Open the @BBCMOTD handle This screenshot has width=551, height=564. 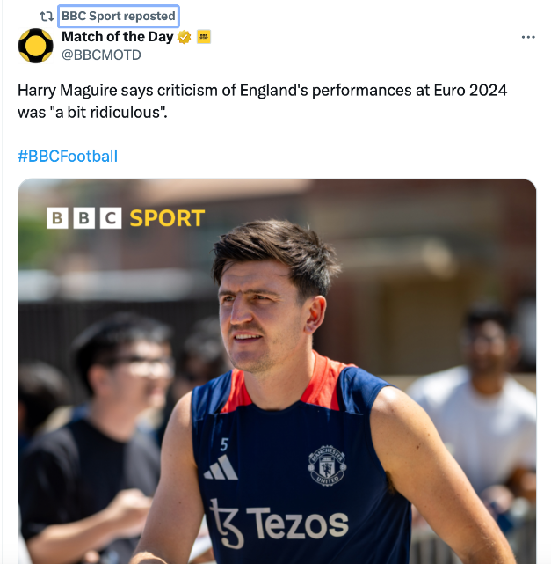click(x=100, y=55)
